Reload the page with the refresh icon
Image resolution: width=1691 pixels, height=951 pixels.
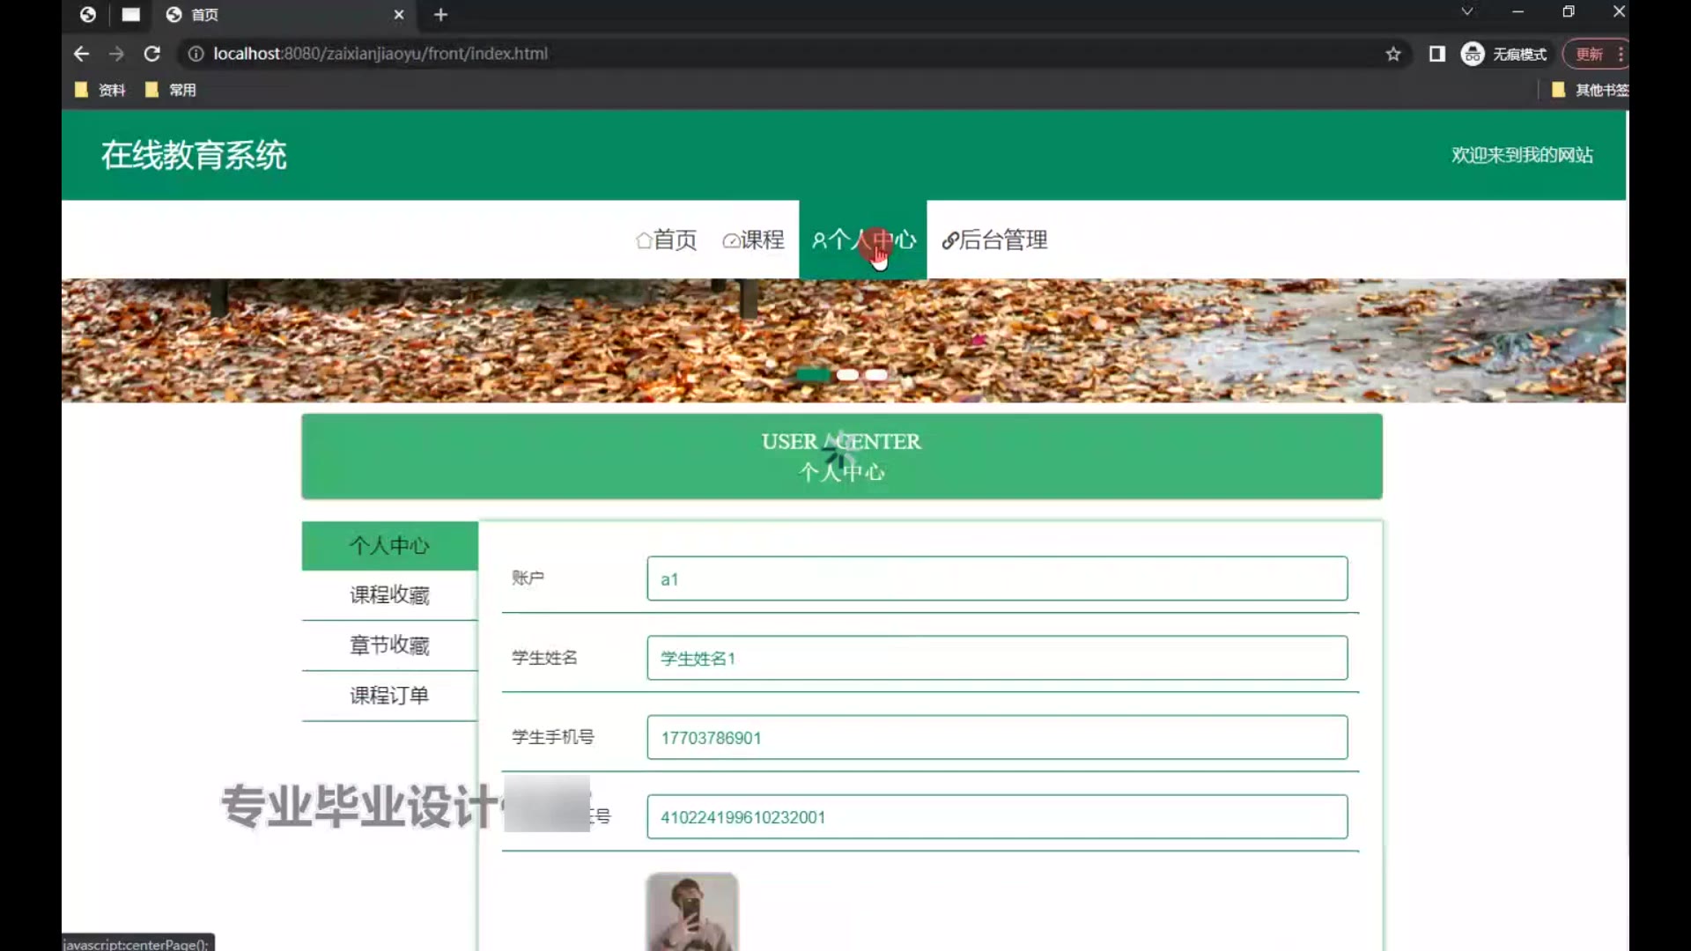[x=151, y=54]
